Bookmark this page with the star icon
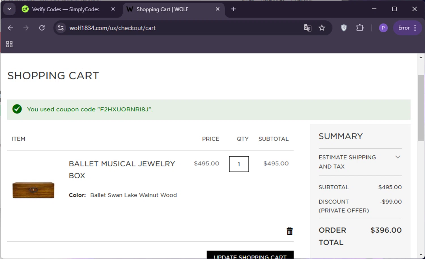The image size is (425, 259). pos(322,28)
